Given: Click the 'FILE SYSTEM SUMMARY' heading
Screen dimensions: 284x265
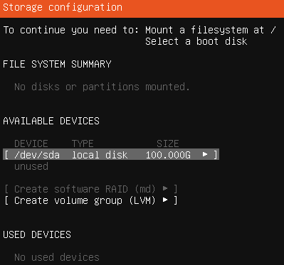Looking at the screenshot, I should pos(57,64).
